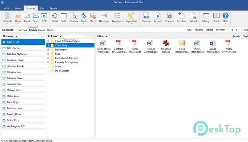Run the Cleanup tool

pos(146,18)
